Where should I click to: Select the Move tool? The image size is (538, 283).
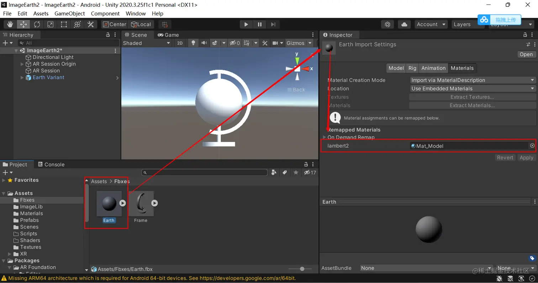(23, 24)
